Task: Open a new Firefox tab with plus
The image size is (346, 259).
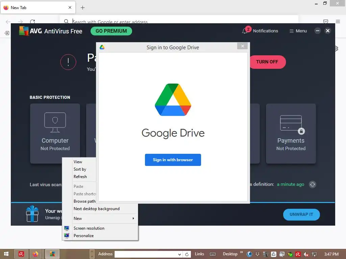Action: tap(82, 8)
